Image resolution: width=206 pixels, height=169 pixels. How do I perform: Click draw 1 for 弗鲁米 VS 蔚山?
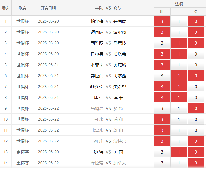pos(179,130)
